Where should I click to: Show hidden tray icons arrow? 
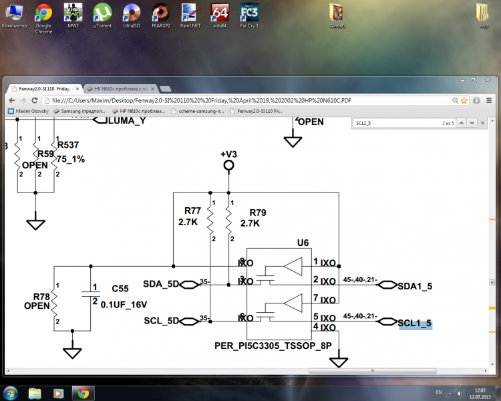(x=450, y=394)
